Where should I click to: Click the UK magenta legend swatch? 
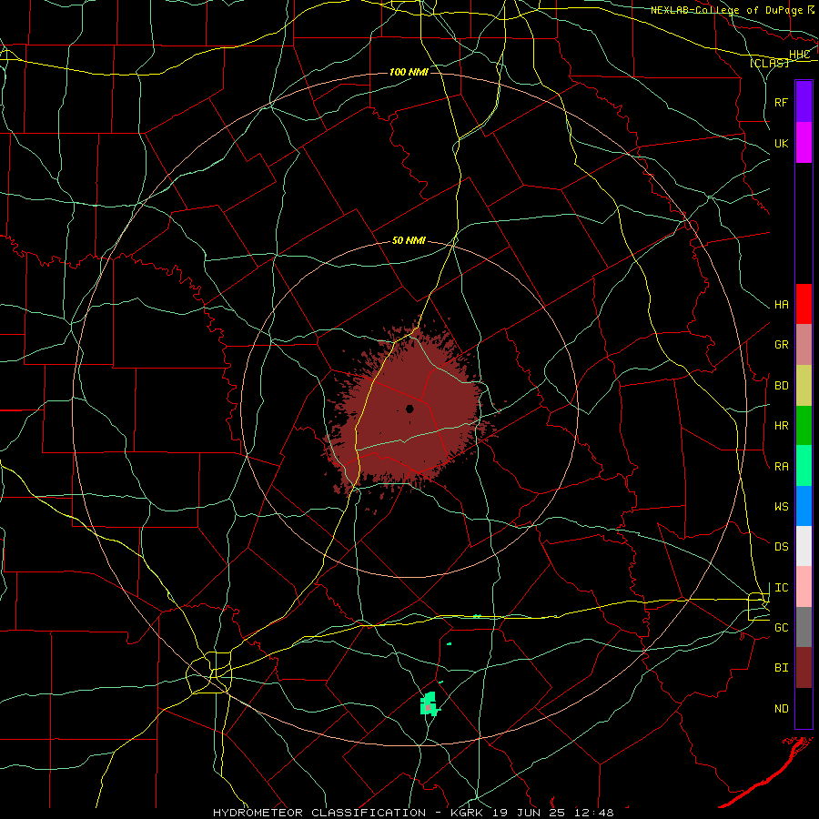pyautogui.click(x=804, y=143)
